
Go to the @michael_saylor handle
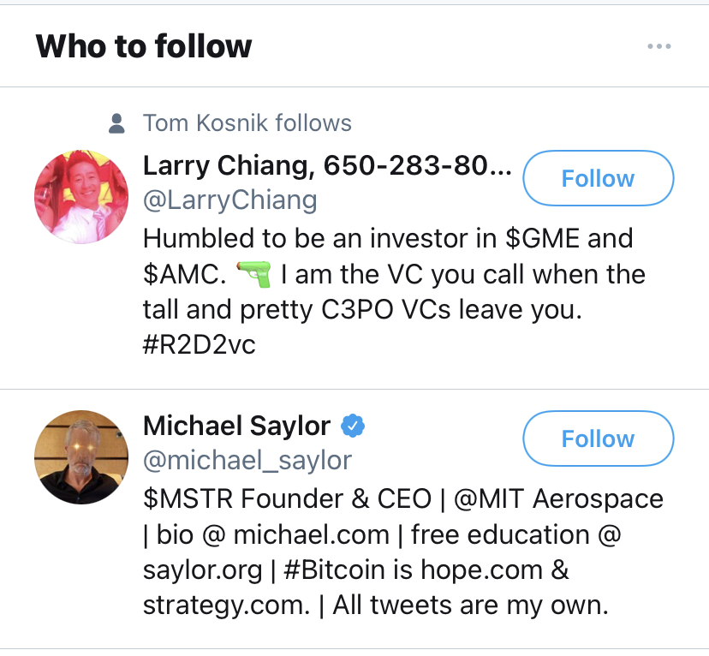click(247, 461)
